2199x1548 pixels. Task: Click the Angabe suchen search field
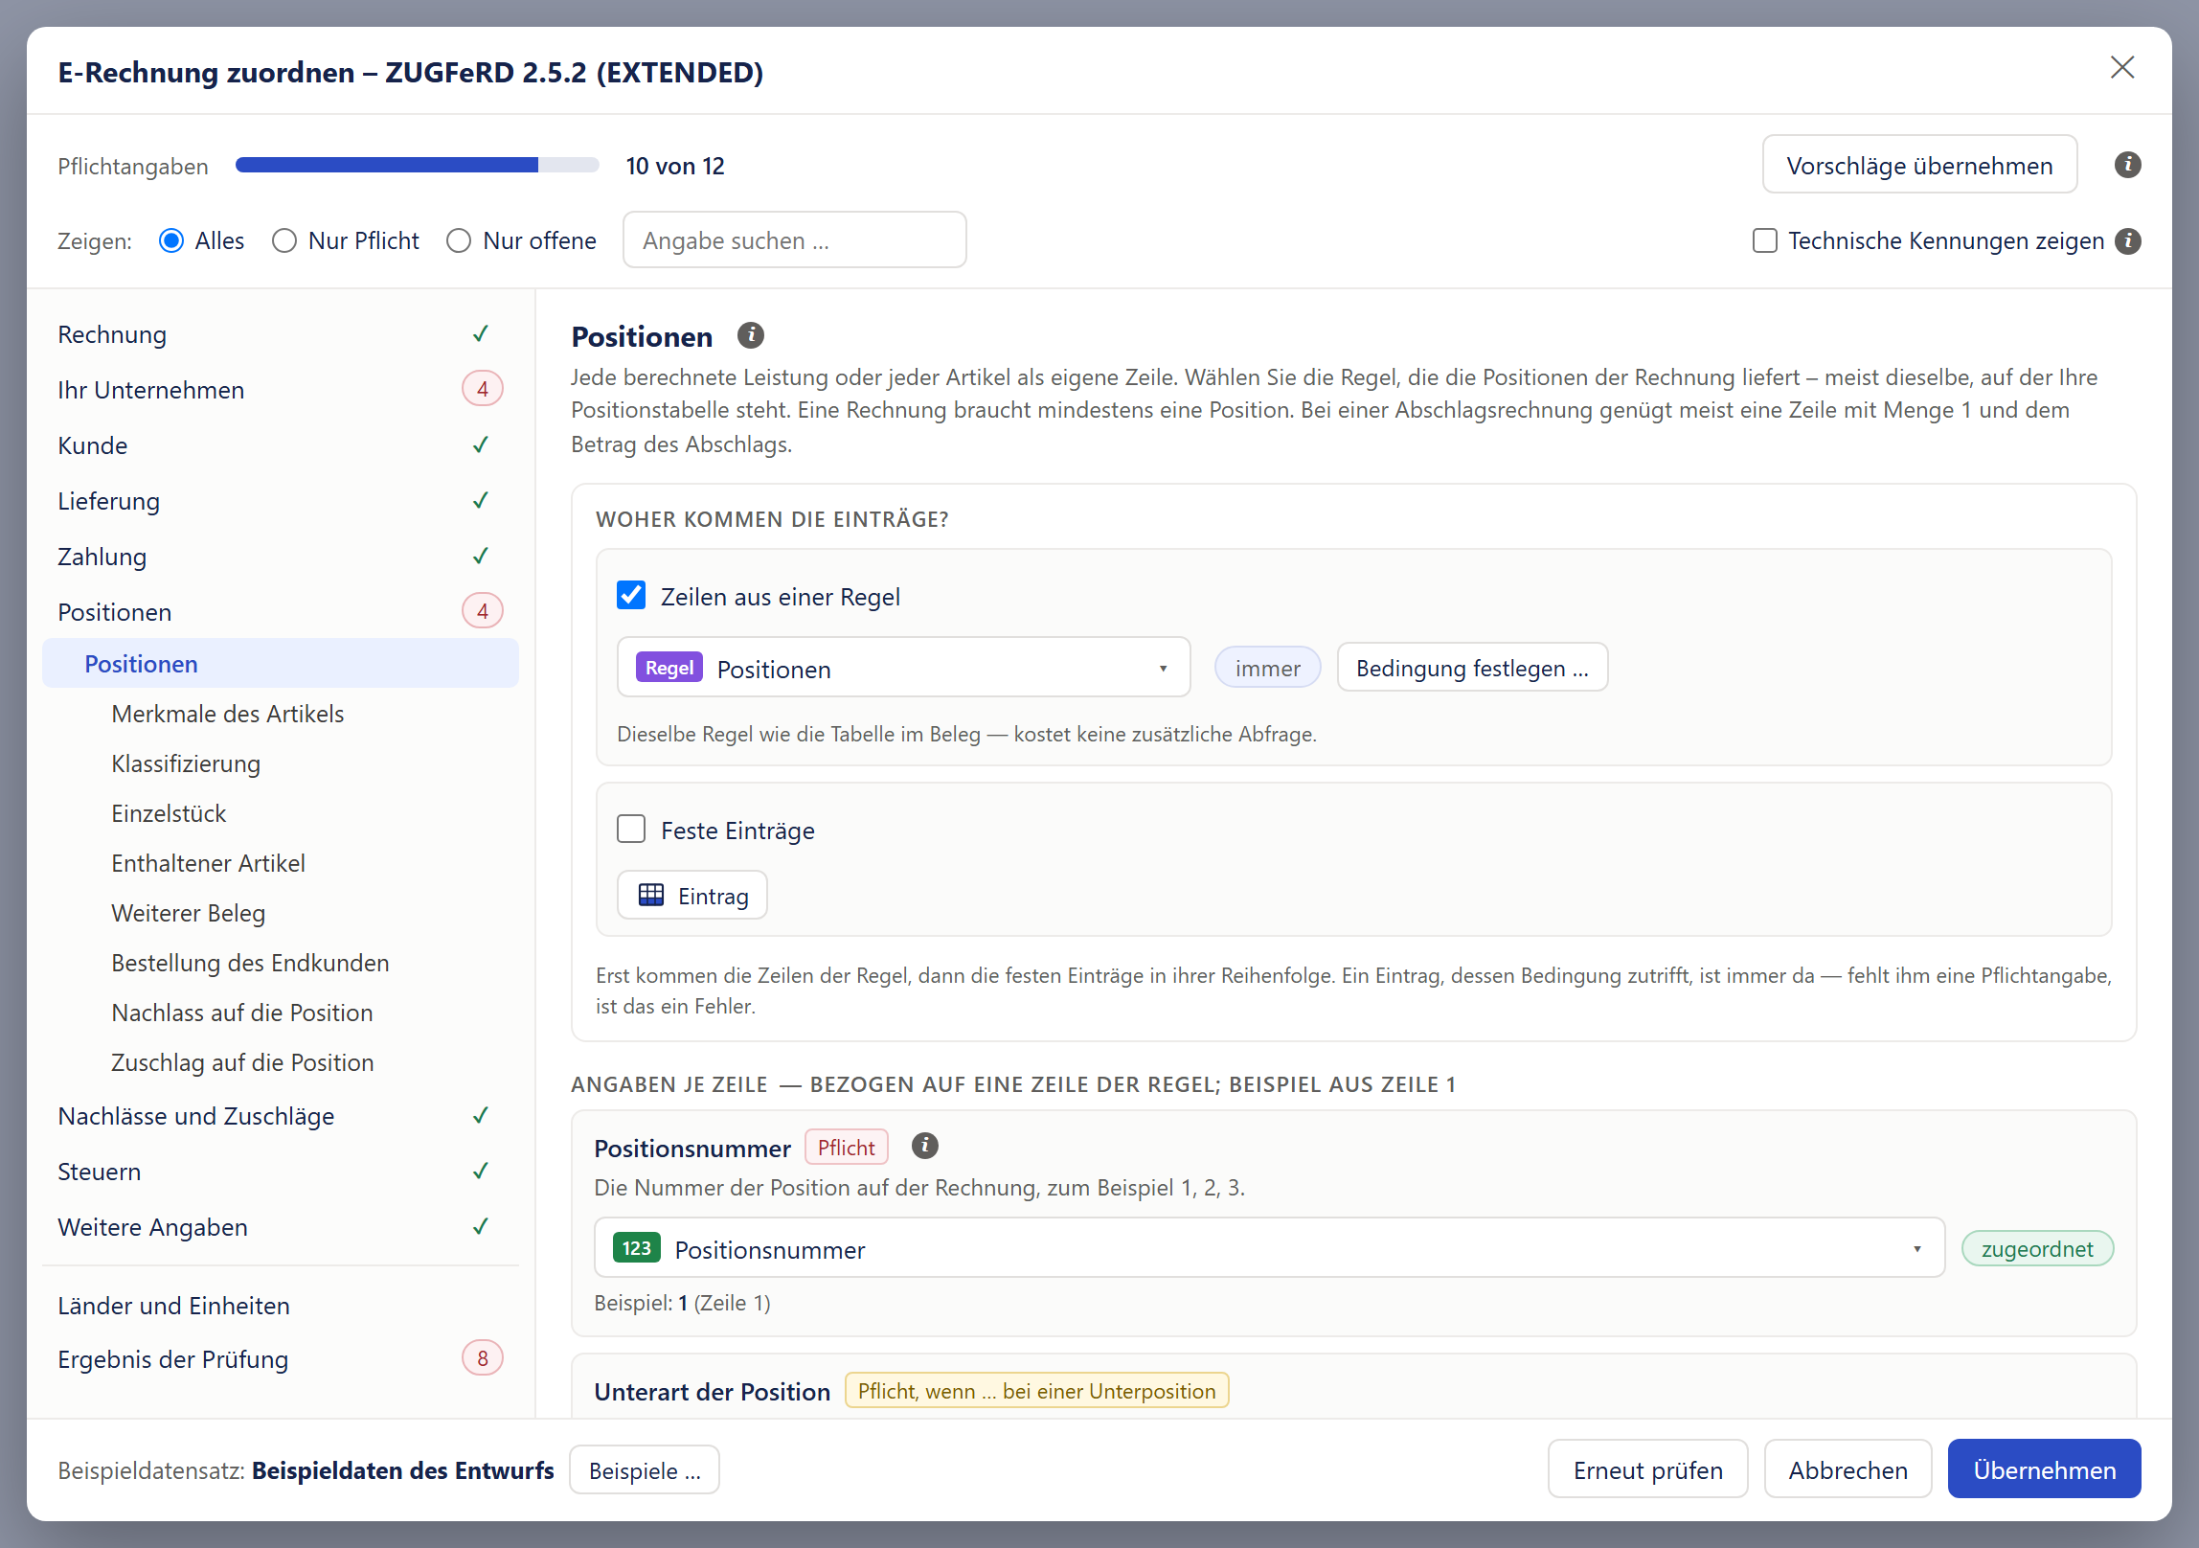[x=794, y=240]
